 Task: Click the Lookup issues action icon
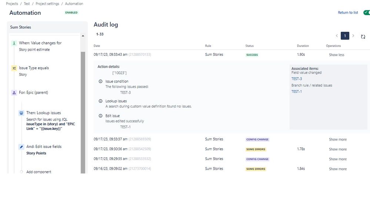tap(21, 113)
